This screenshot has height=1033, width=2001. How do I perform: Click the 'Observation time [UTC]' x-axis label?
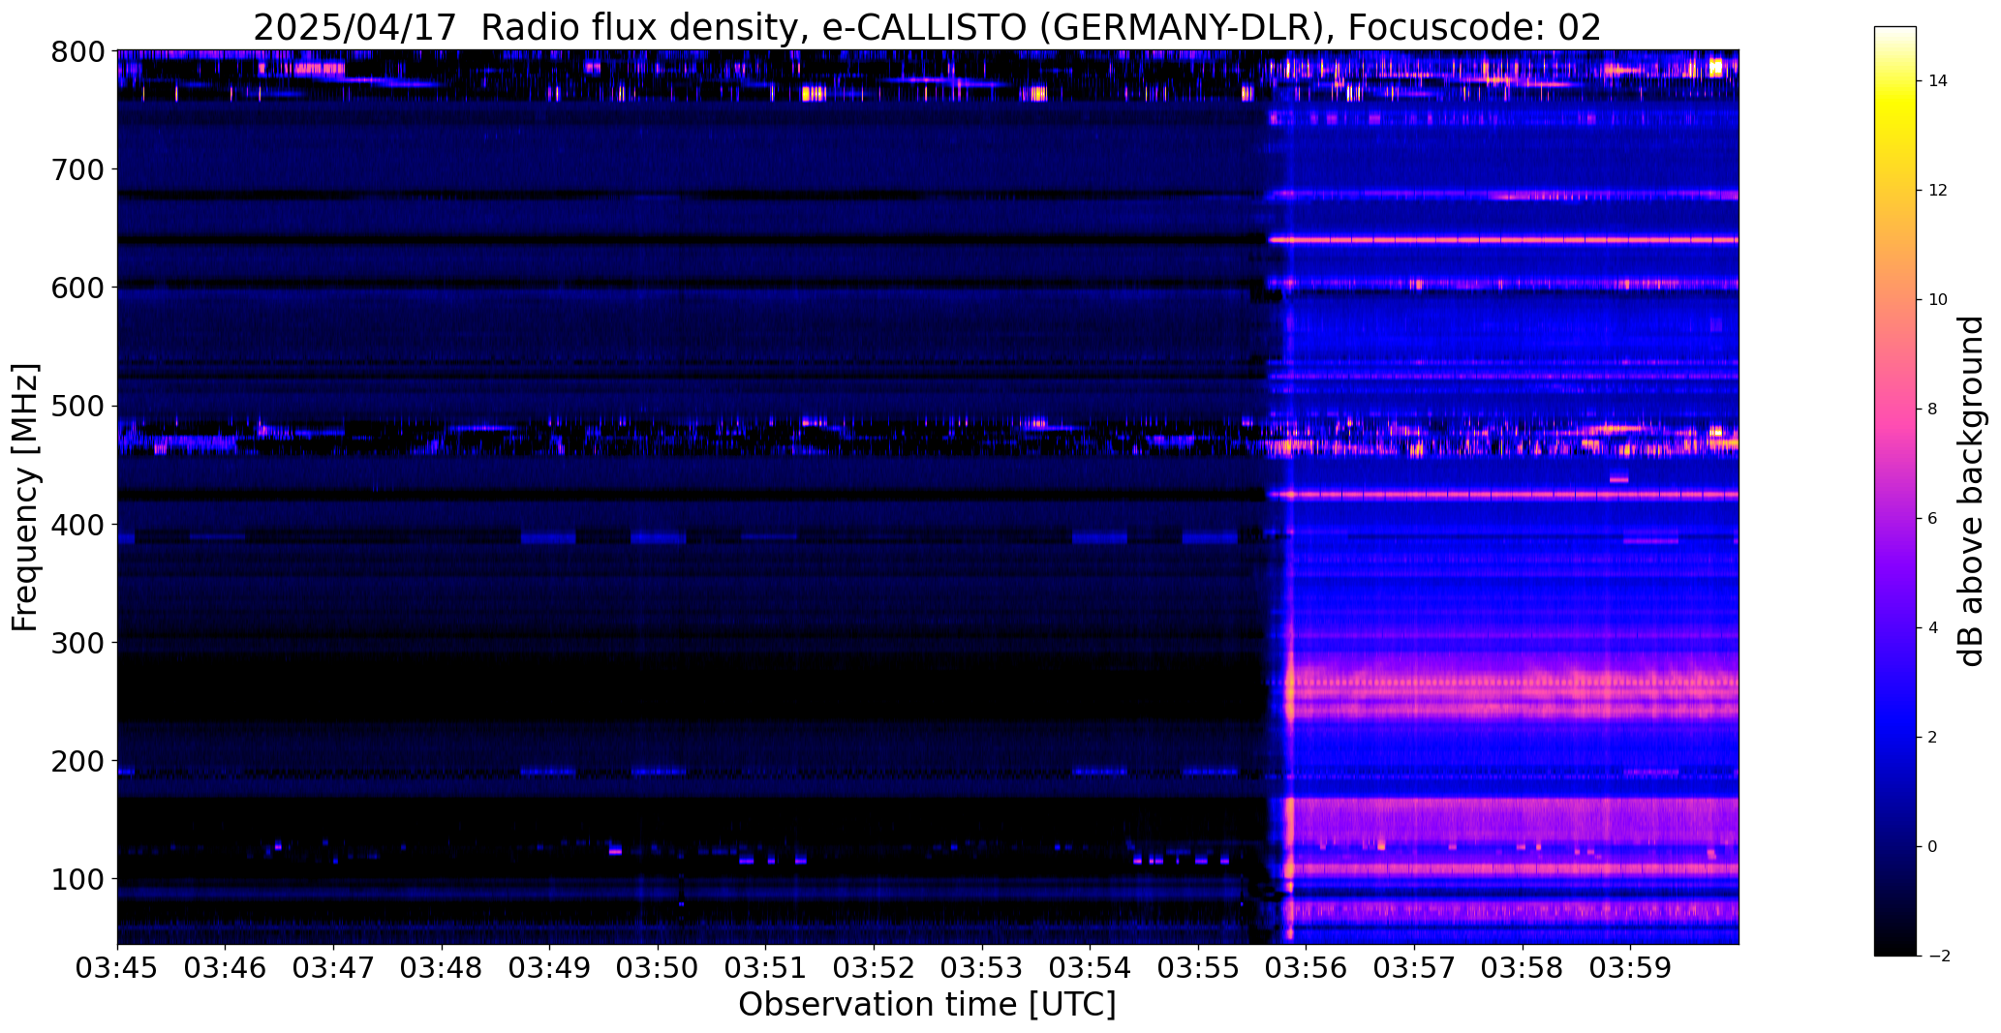[927, 1005]
